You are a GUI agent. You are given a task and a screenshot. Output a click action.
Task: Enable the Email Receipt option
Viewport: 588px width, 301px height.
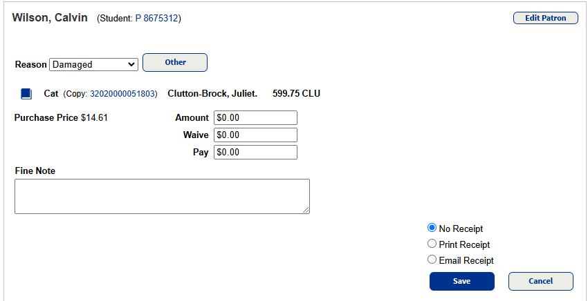432,260
